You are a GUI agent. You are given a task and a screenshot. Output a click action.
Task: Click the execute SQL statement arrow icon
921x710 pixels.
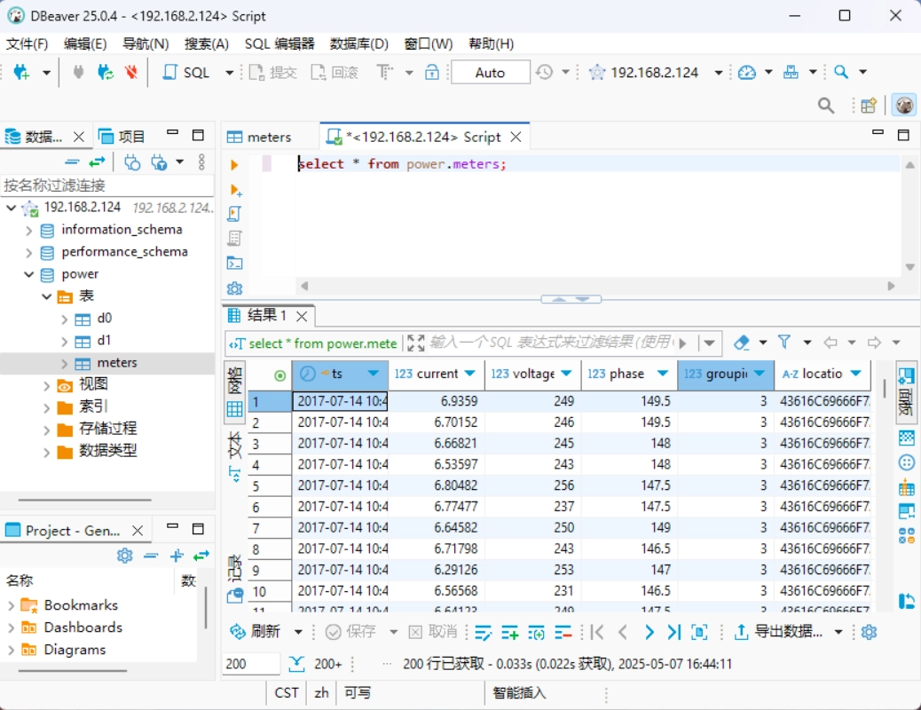click(234, 165)
